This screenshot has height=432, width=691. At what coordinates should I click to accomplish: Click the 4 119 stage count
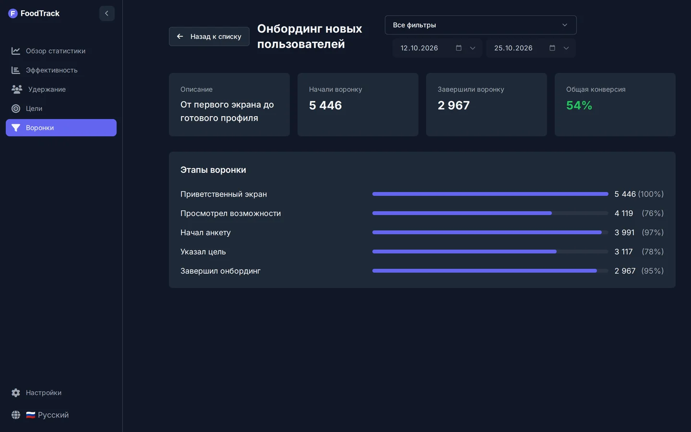coord(624,213)
